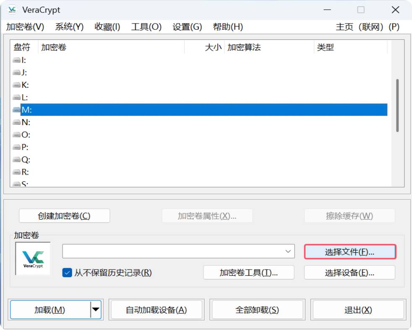412x330 pixels.
Task: Click the VeraCrypt title bar app icon
Action: coord(12,10)
